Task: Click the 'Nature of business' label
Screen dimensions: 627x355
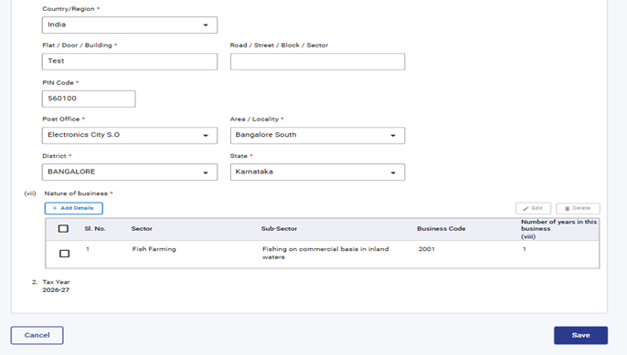Action: (76, 193)
